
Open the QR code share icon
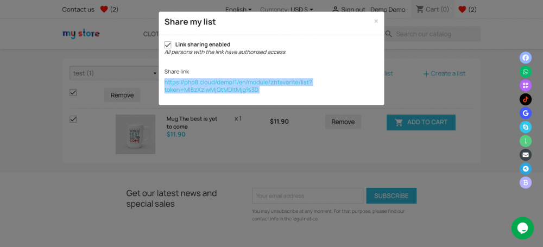(x=525, y=85)
